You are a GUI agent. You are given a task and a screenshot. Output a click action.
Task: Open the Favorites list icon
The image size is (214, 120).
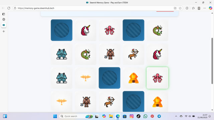pyautogui.click(x=193, y=8)
